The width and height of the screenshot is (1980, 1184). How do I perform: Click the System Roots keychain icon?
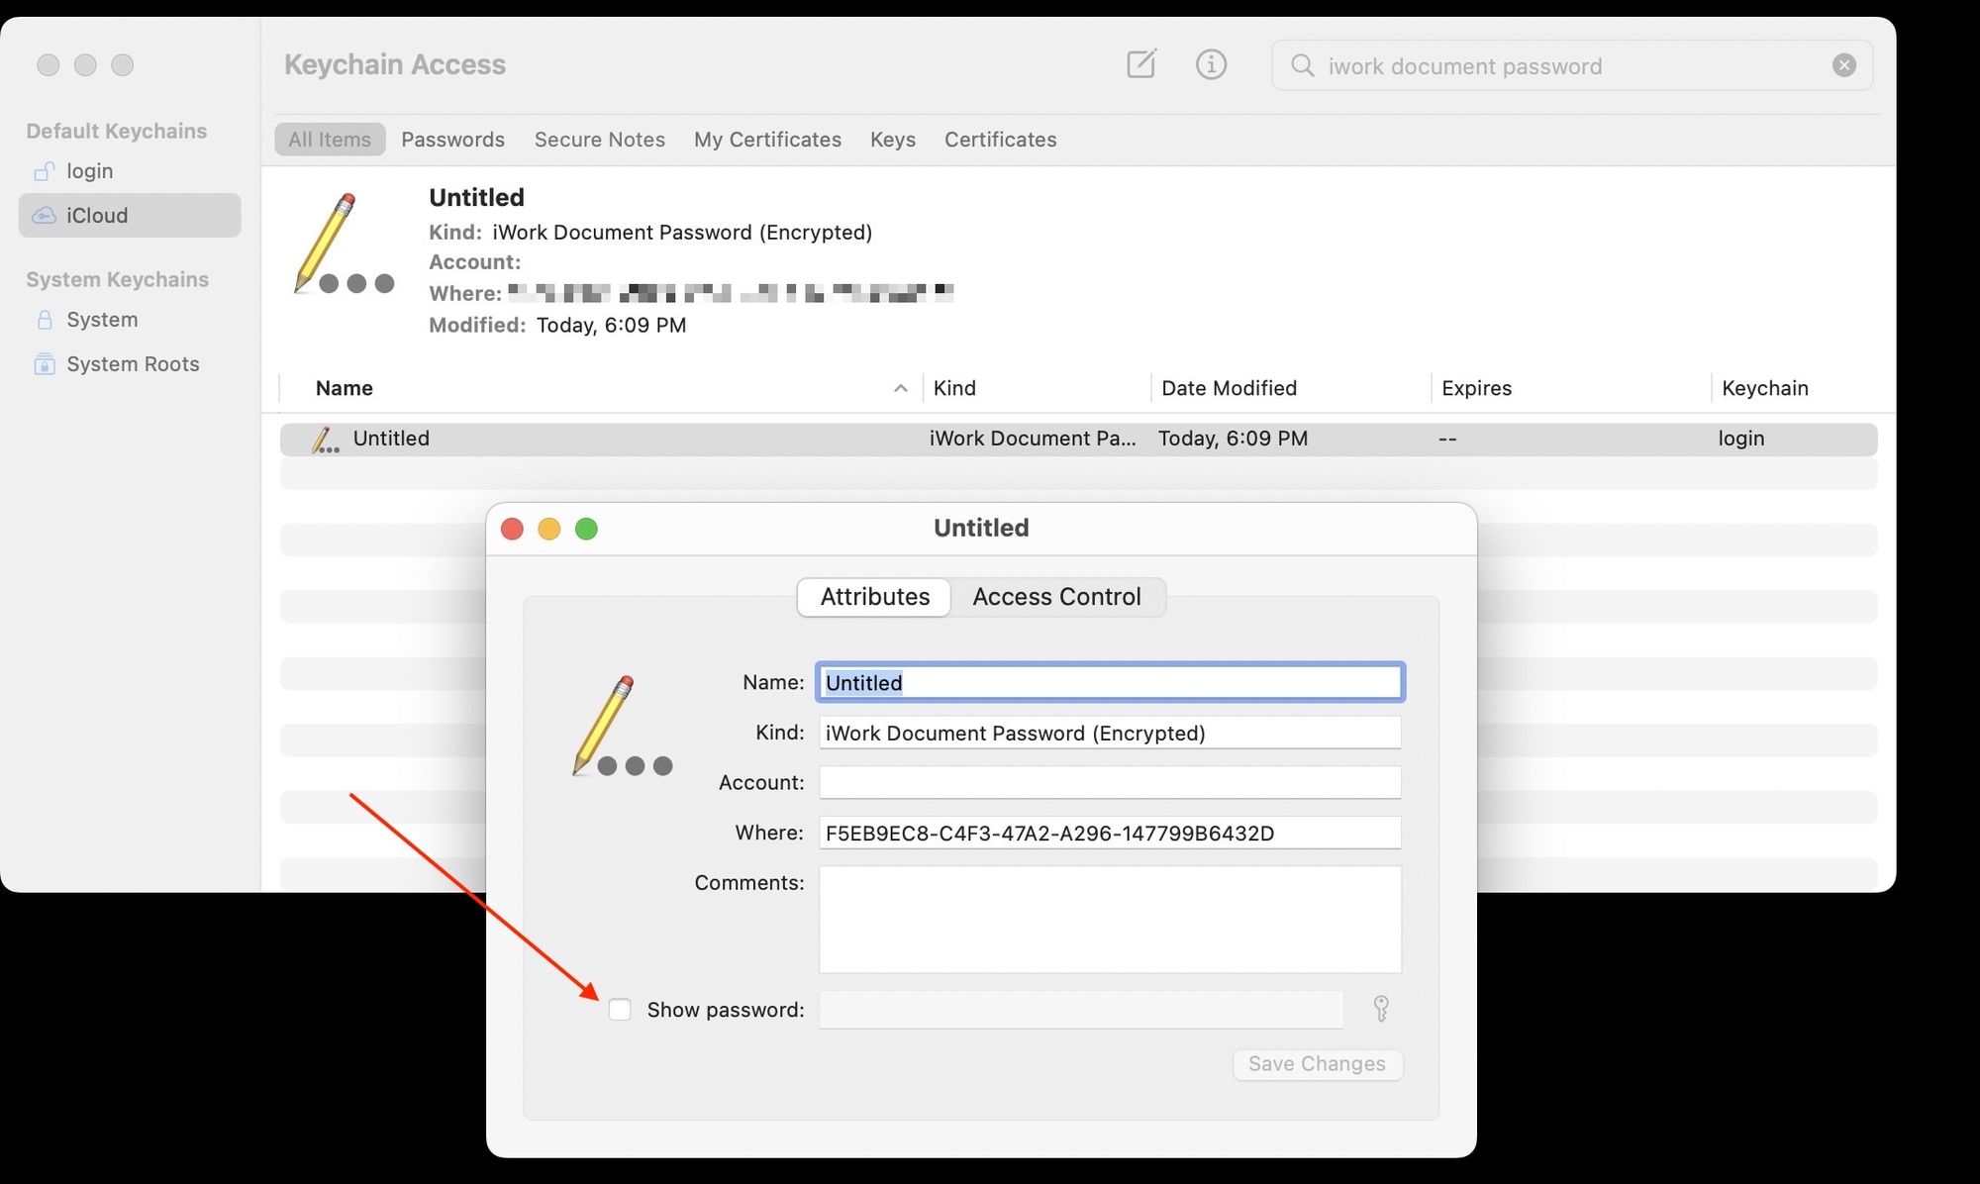[44, 363]
